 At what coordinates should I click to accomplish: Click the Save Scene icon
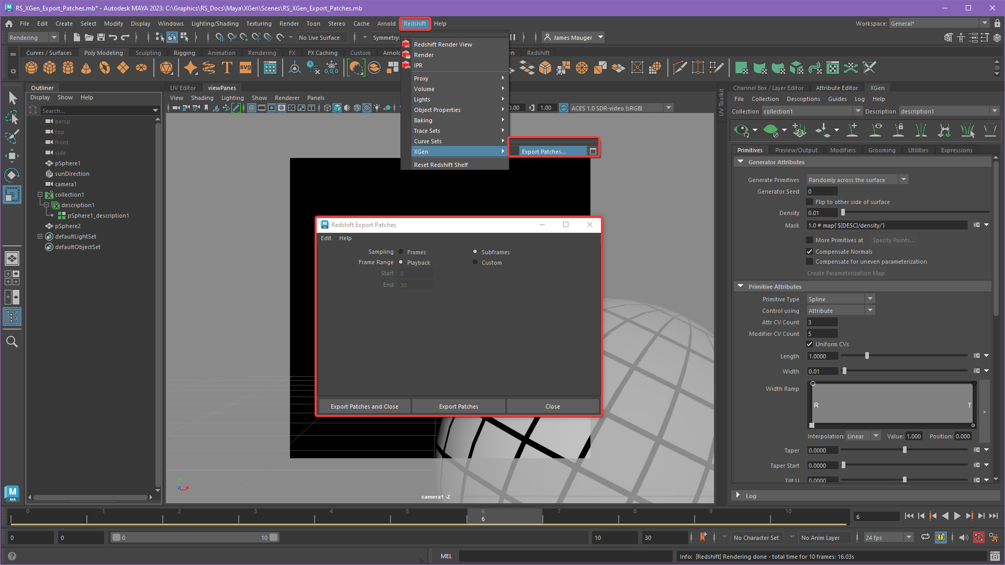point(101,37)
